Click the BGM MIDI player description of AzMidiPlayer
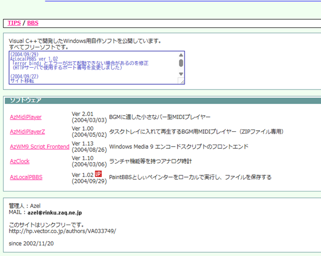This screenshot has width=321, height=256. click(159, 117)
